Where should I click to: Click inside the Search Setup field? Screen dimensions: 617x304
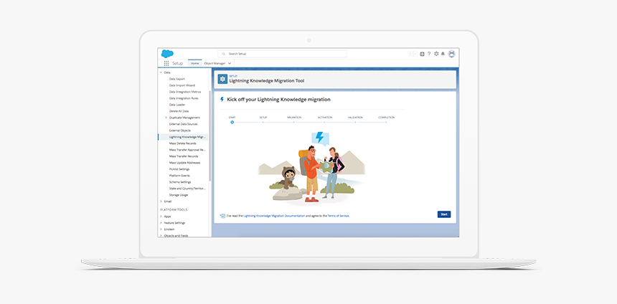[282, 54]
